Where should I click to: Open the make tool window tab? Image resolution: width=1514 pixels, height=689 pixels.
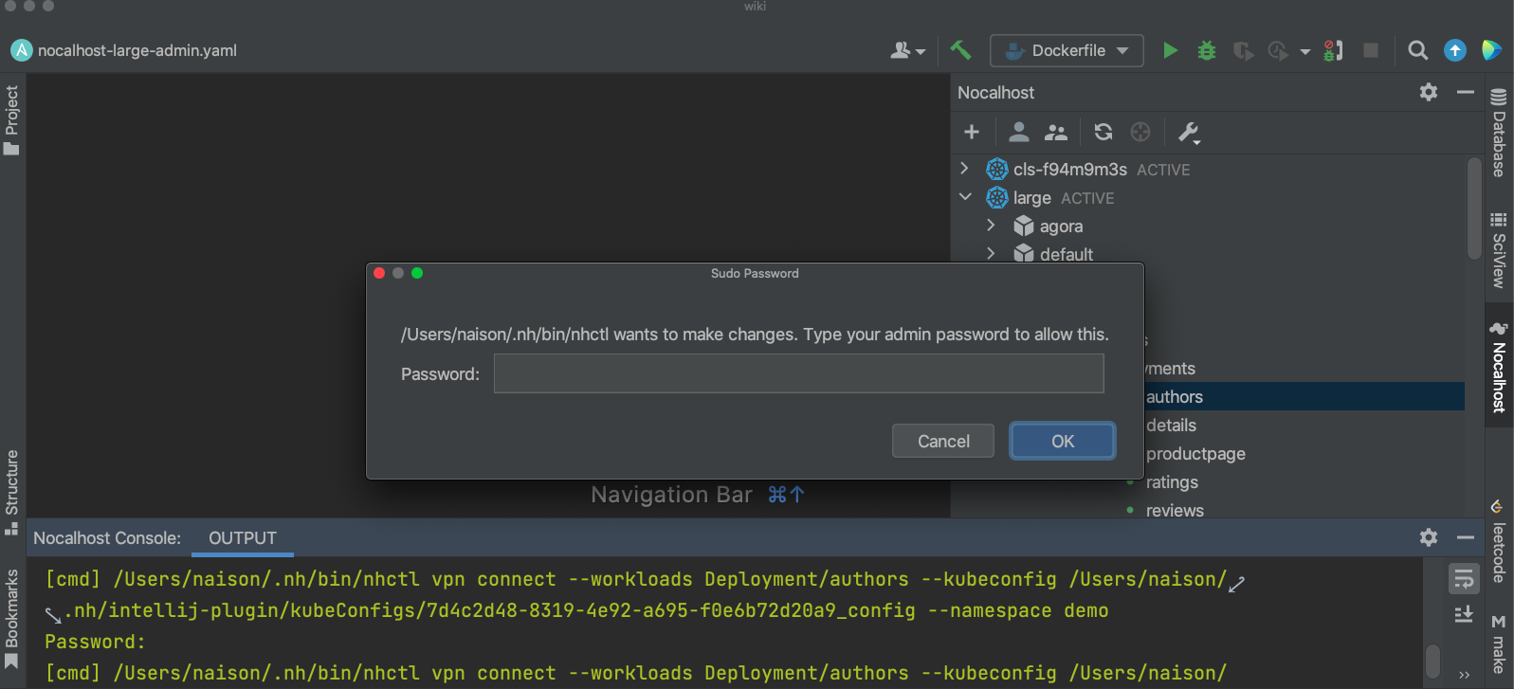[1498, 644]
